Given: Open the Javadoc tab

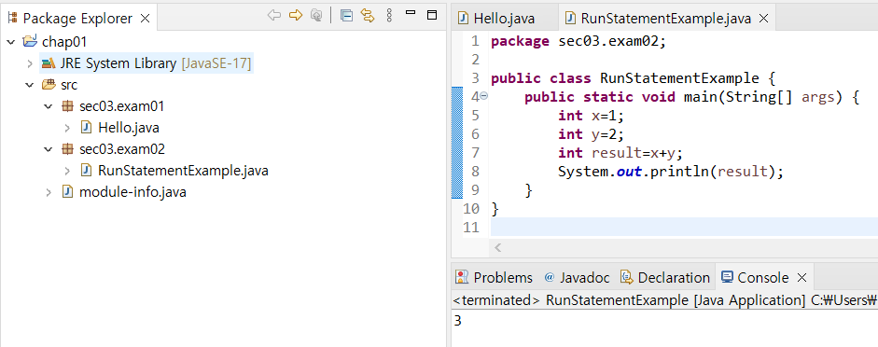Looking at the screenshot, I should [x=577, y=278].
